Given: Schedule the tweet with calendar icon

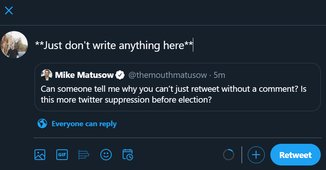Looking at the screenshot, I should coord(128,155).
